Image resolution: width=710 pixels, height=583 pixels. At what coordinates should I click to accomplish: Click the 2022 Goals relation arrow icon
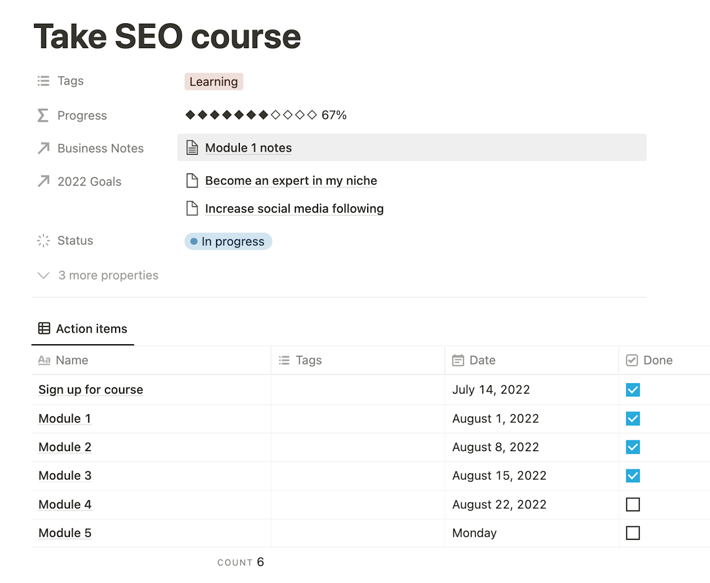[44, 181]
